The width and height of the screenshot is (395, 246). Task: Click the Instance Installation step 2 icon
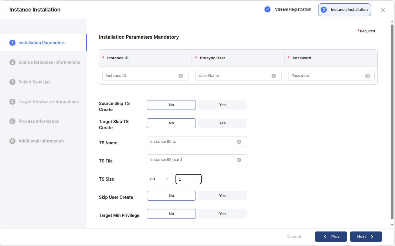pyautogui.click(x=324, y=10)
